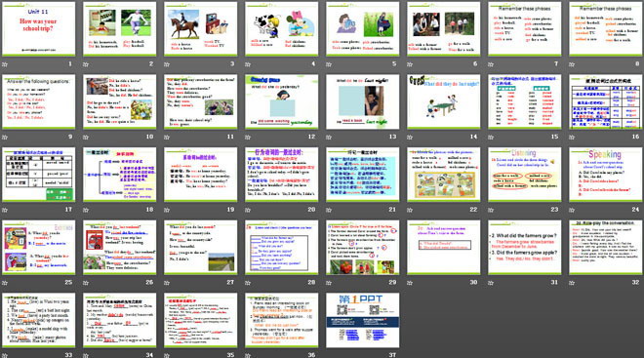Select slide 27 with countryside photo
This screenshot has width=644, height=358.
tap(200, 247)
